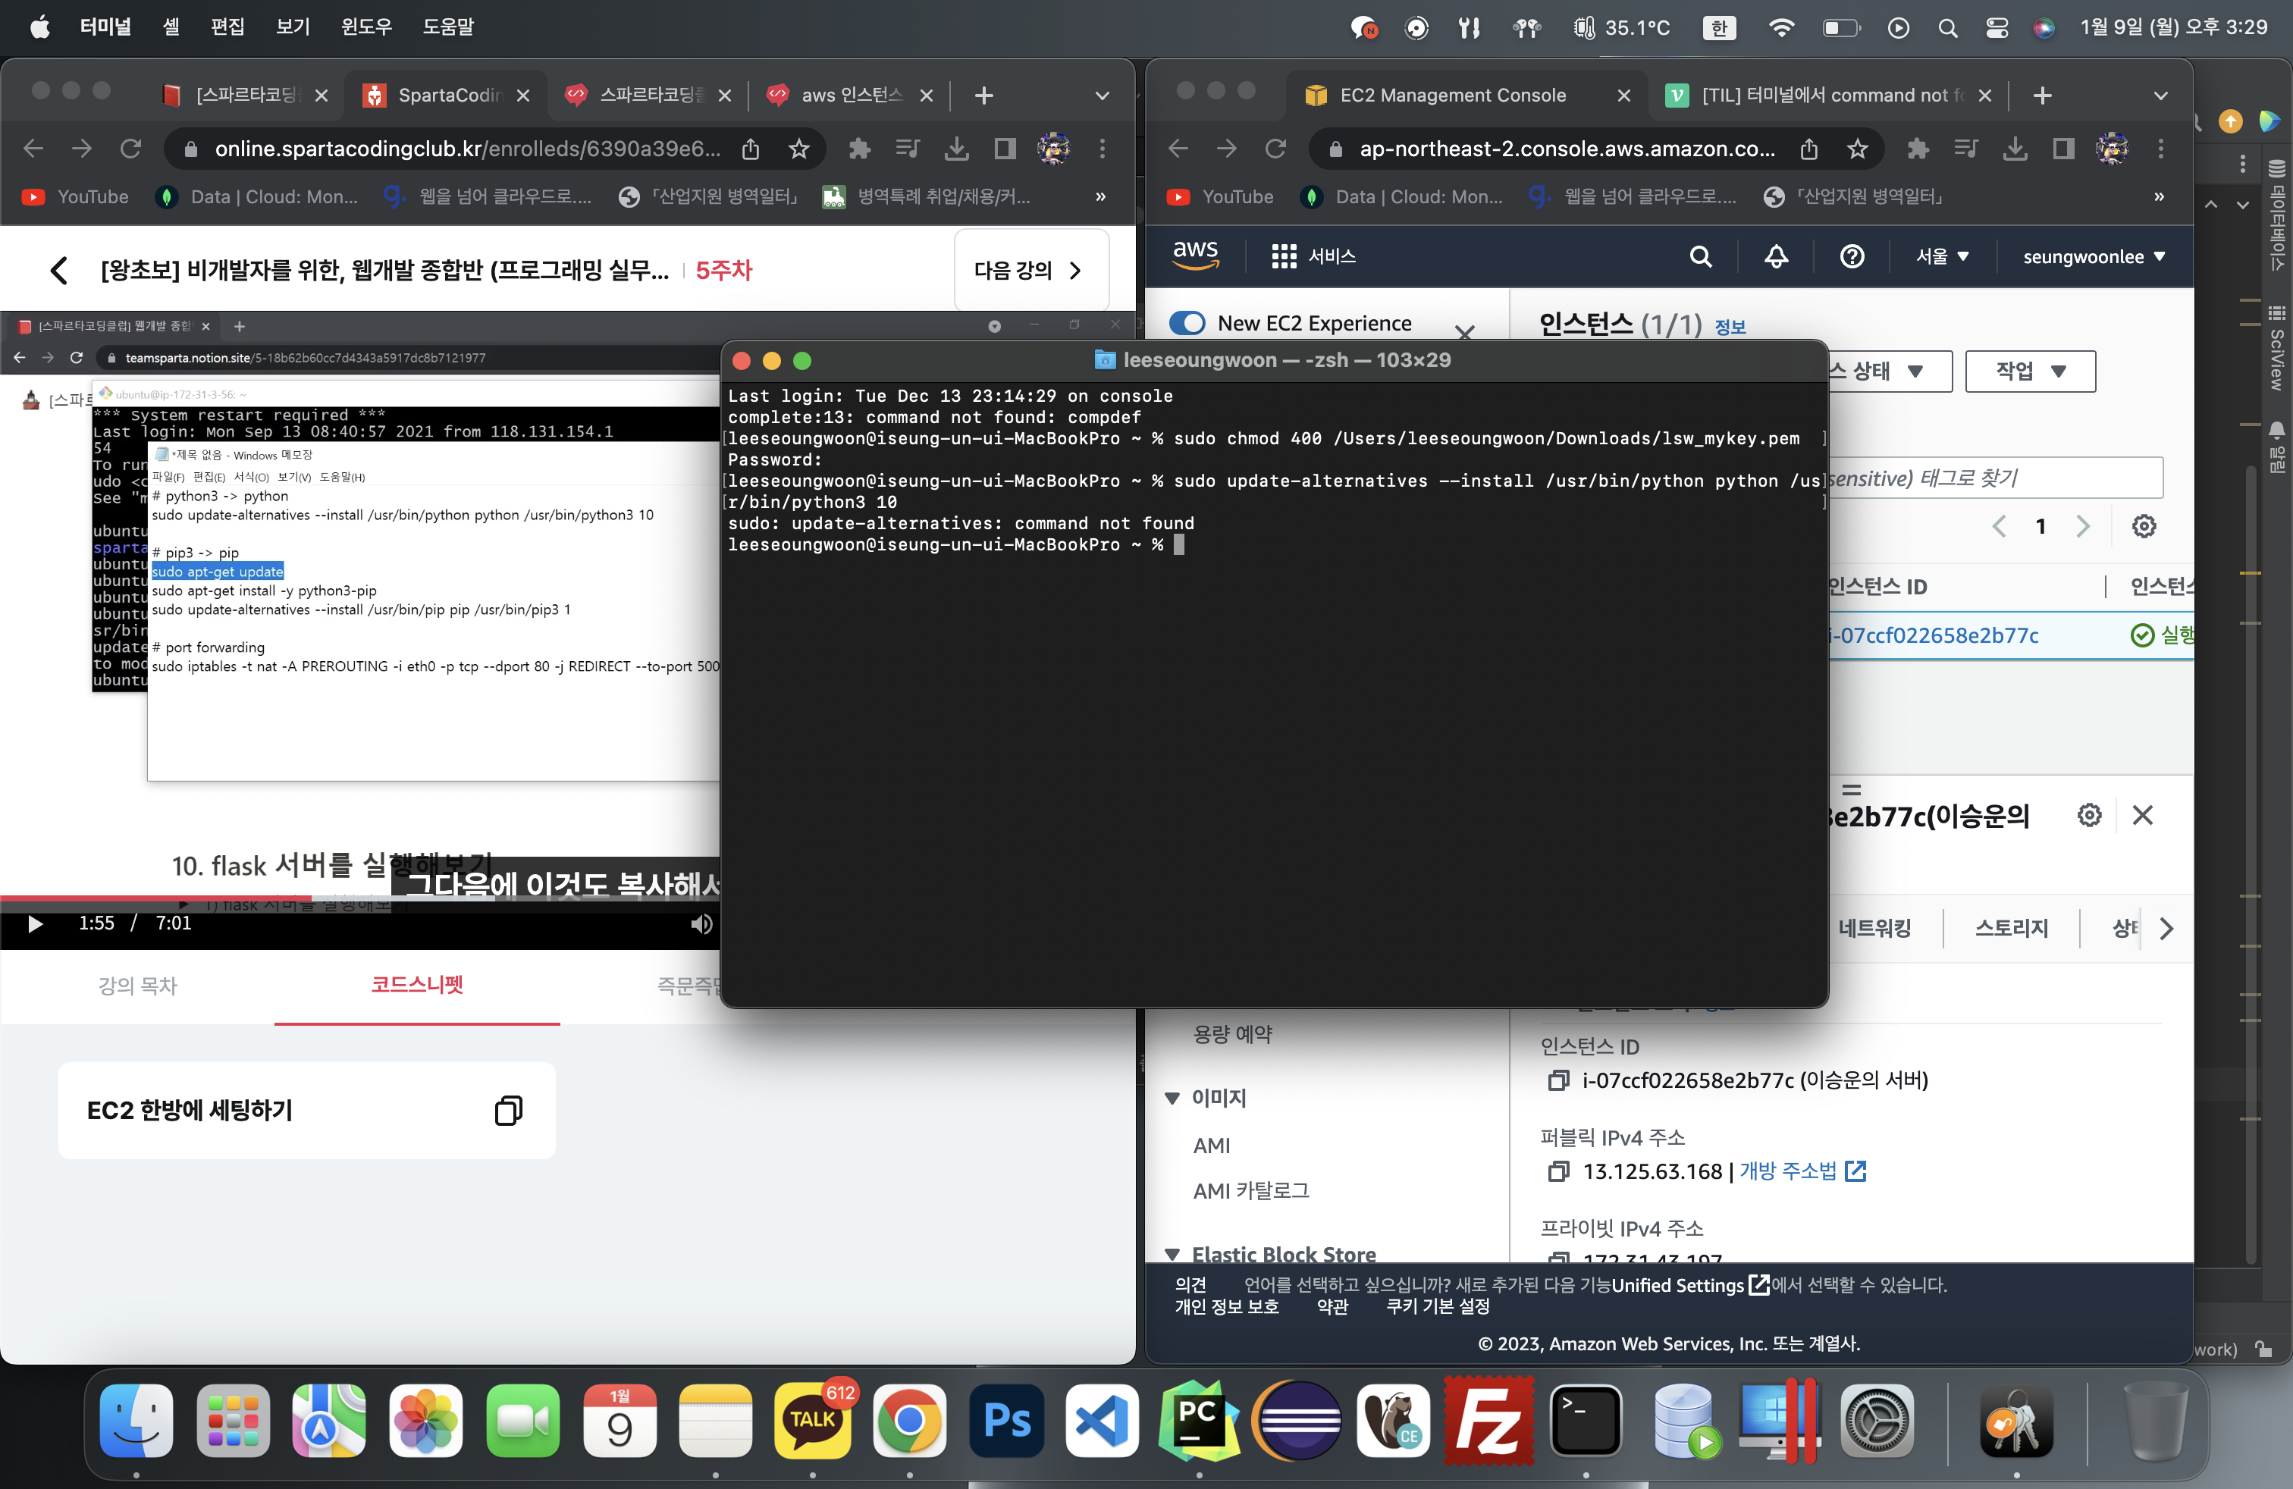Open AWS help question mark icon

tap(1851, 256)
